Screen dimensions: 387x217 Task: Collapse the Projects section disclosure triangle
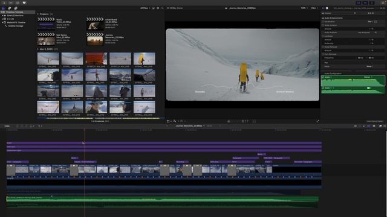click(38, 14)
